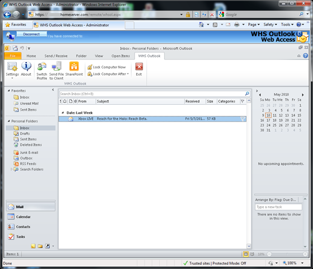
Task: Minimize the navigation pane chevron
Action: coord(53,90)
